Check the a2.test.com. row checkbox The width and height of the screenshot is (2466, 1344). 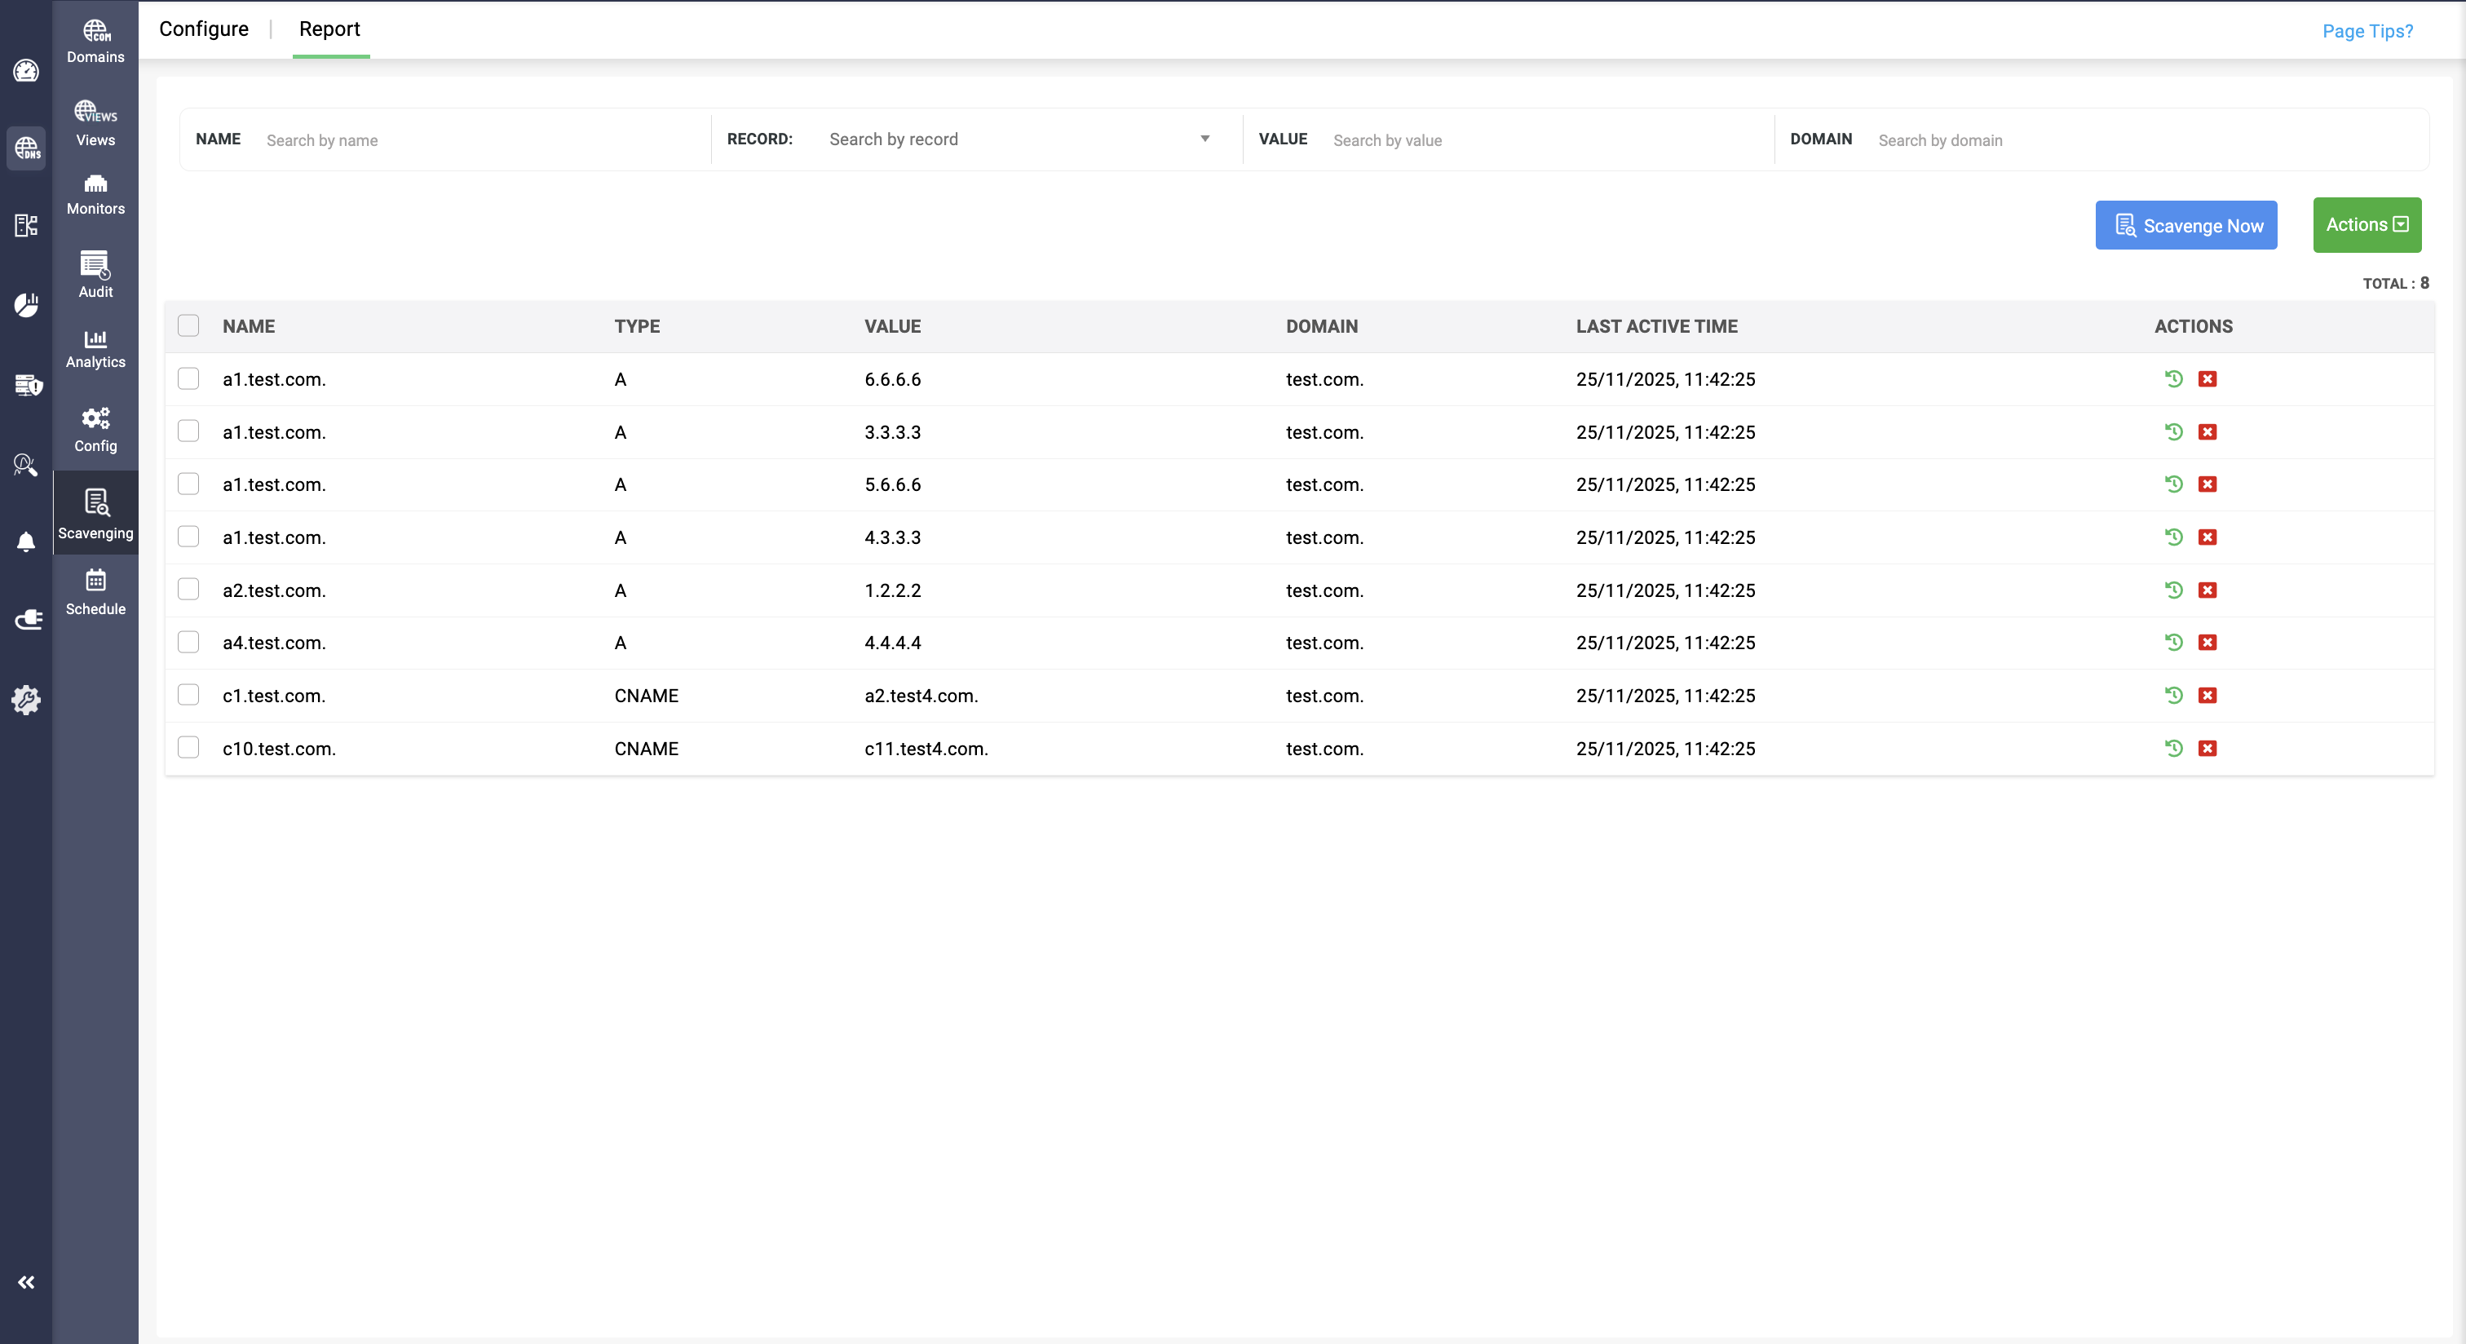188,590
